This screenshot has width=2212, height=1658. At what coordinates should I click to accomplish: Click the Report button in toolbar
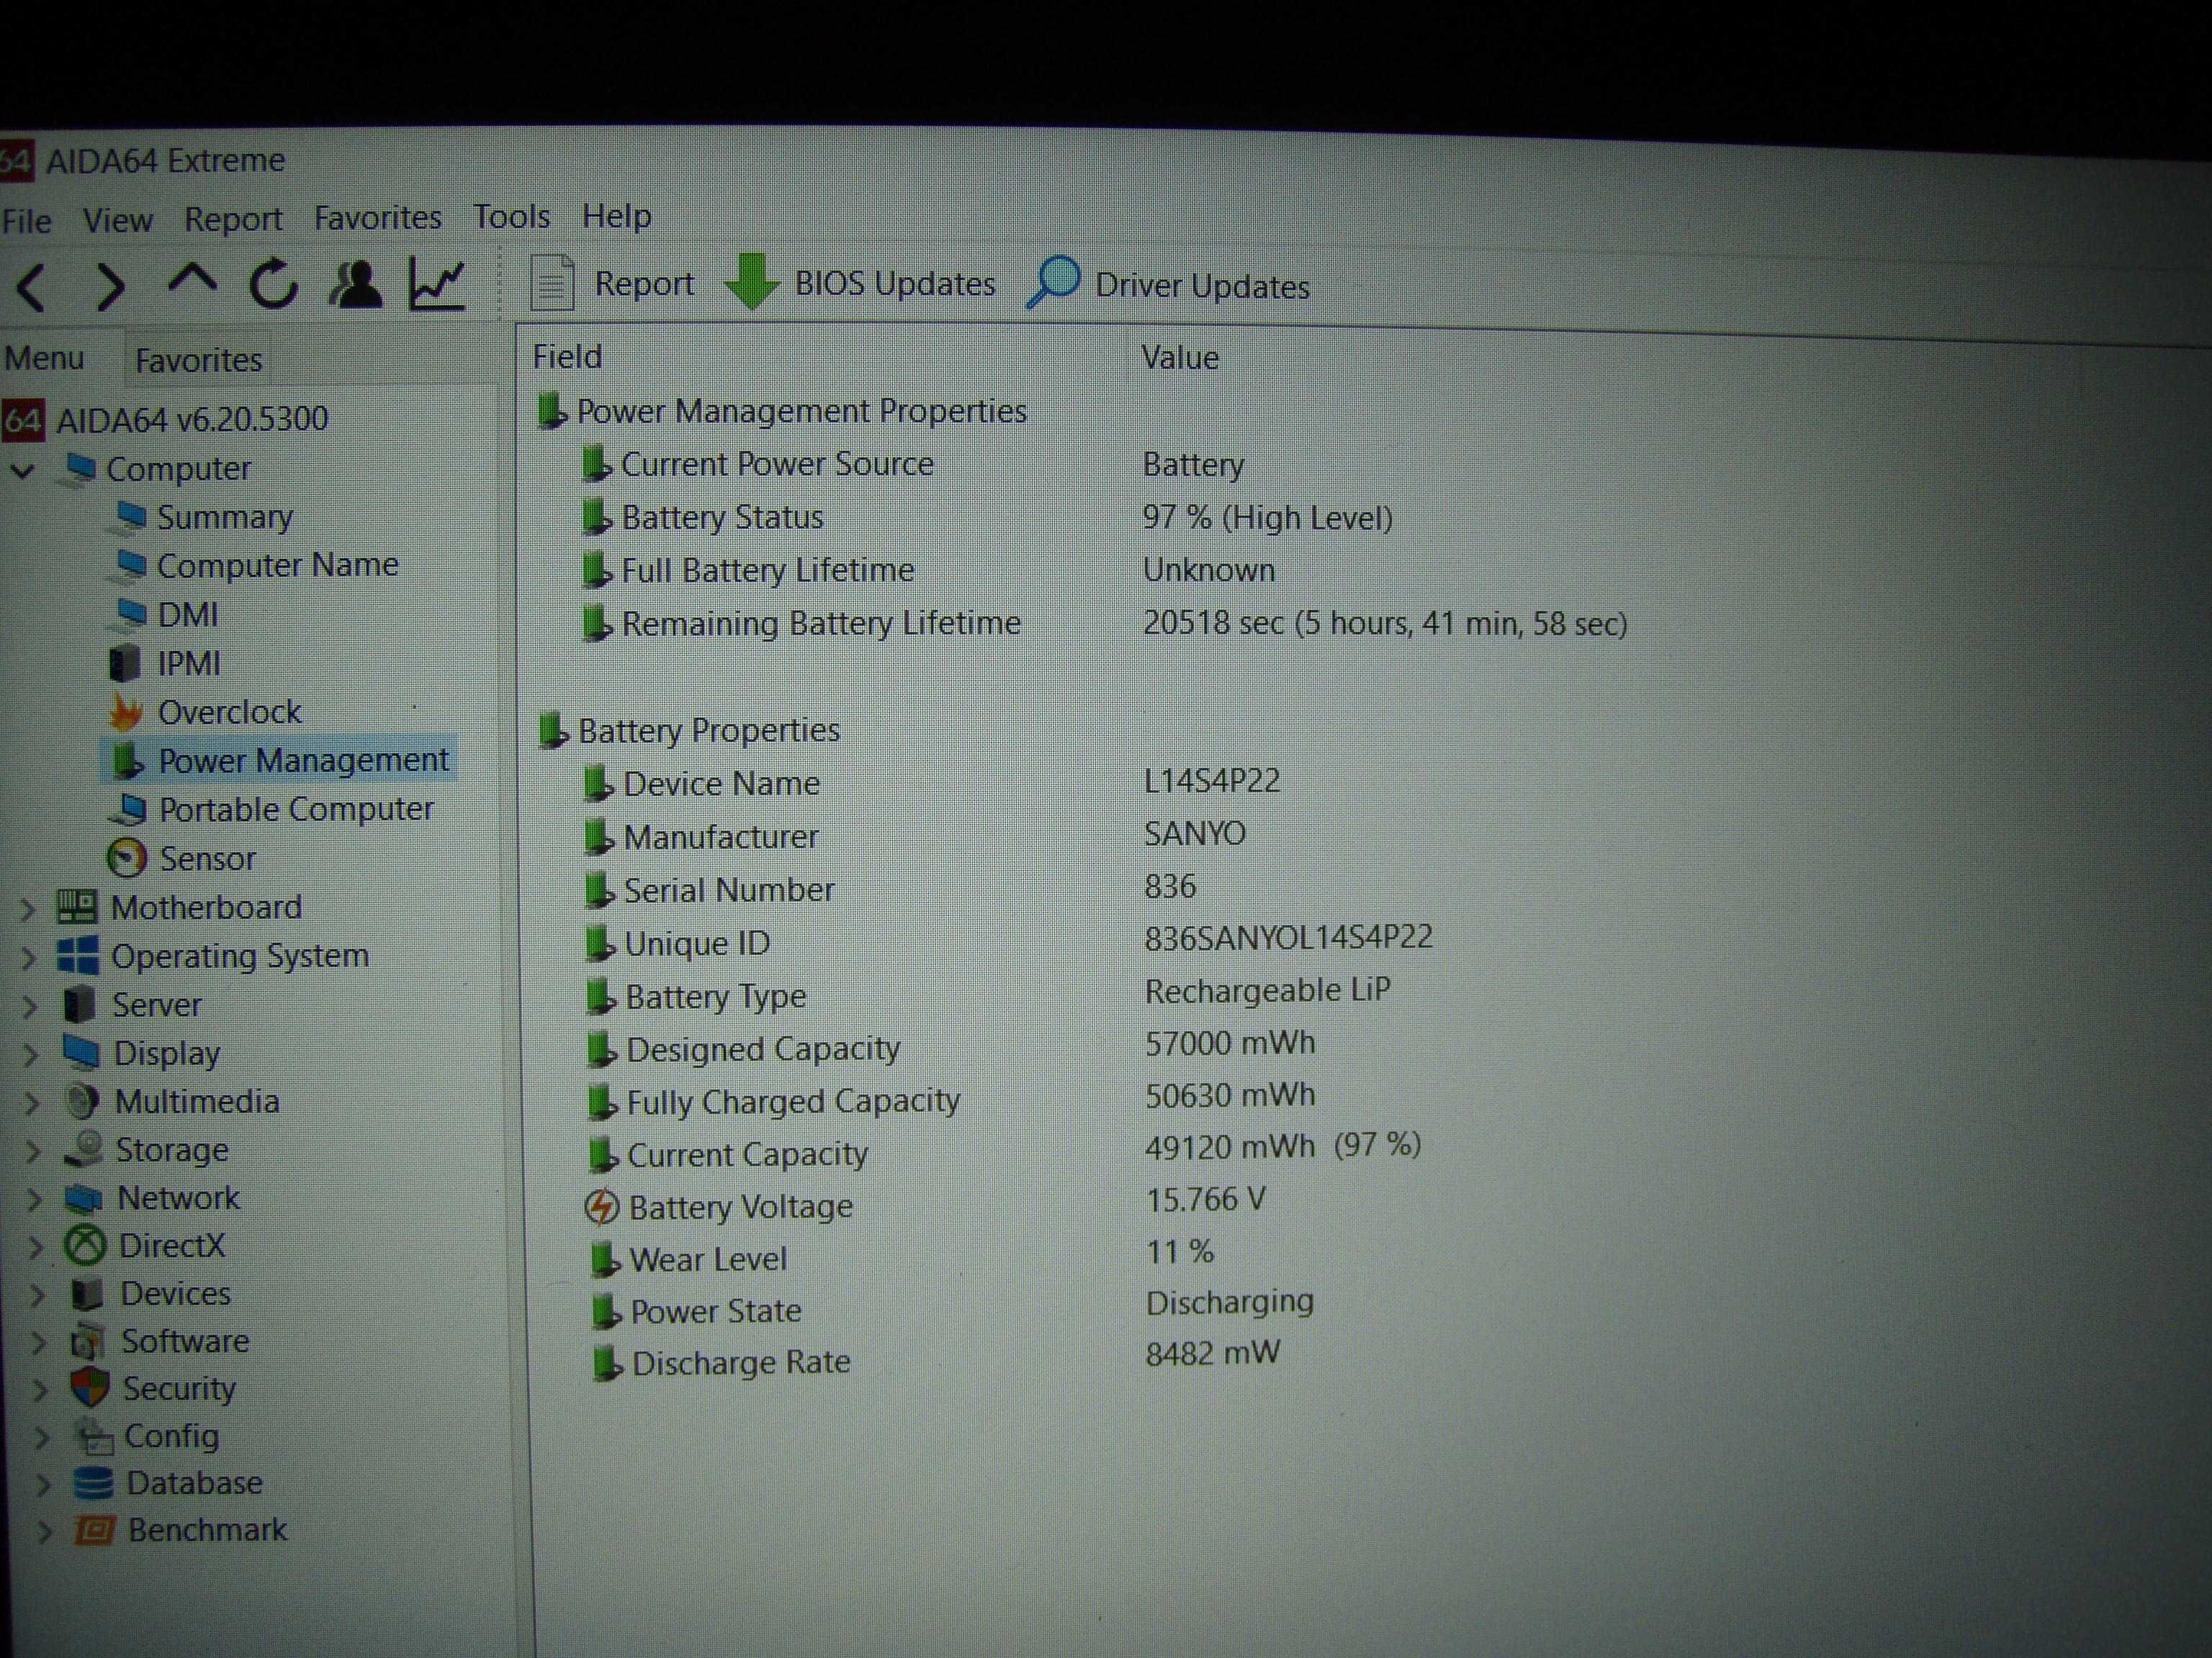(611, 284)
